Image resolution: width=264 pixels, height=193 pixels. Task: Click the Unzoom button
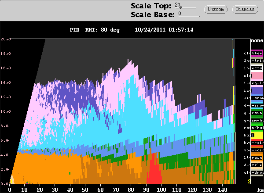214,9
